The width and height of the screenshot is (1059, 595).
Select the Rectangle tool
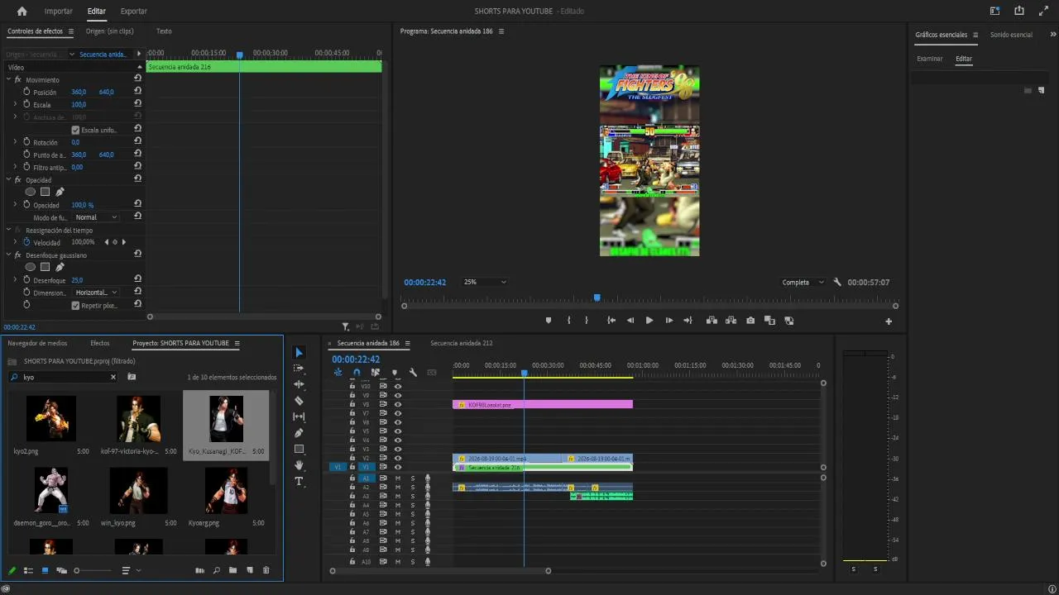tap(299, 449)
